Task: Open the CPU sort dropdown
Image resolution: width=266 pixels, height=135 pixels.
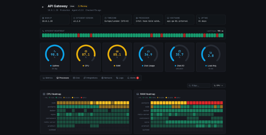Action: coord(218,86)
